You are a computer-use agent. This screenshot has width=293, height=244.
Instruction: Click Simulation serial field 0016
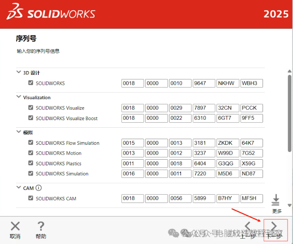[x=133, y=174]
